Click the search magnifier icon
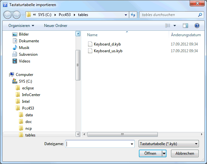 [x=200, y=15]
